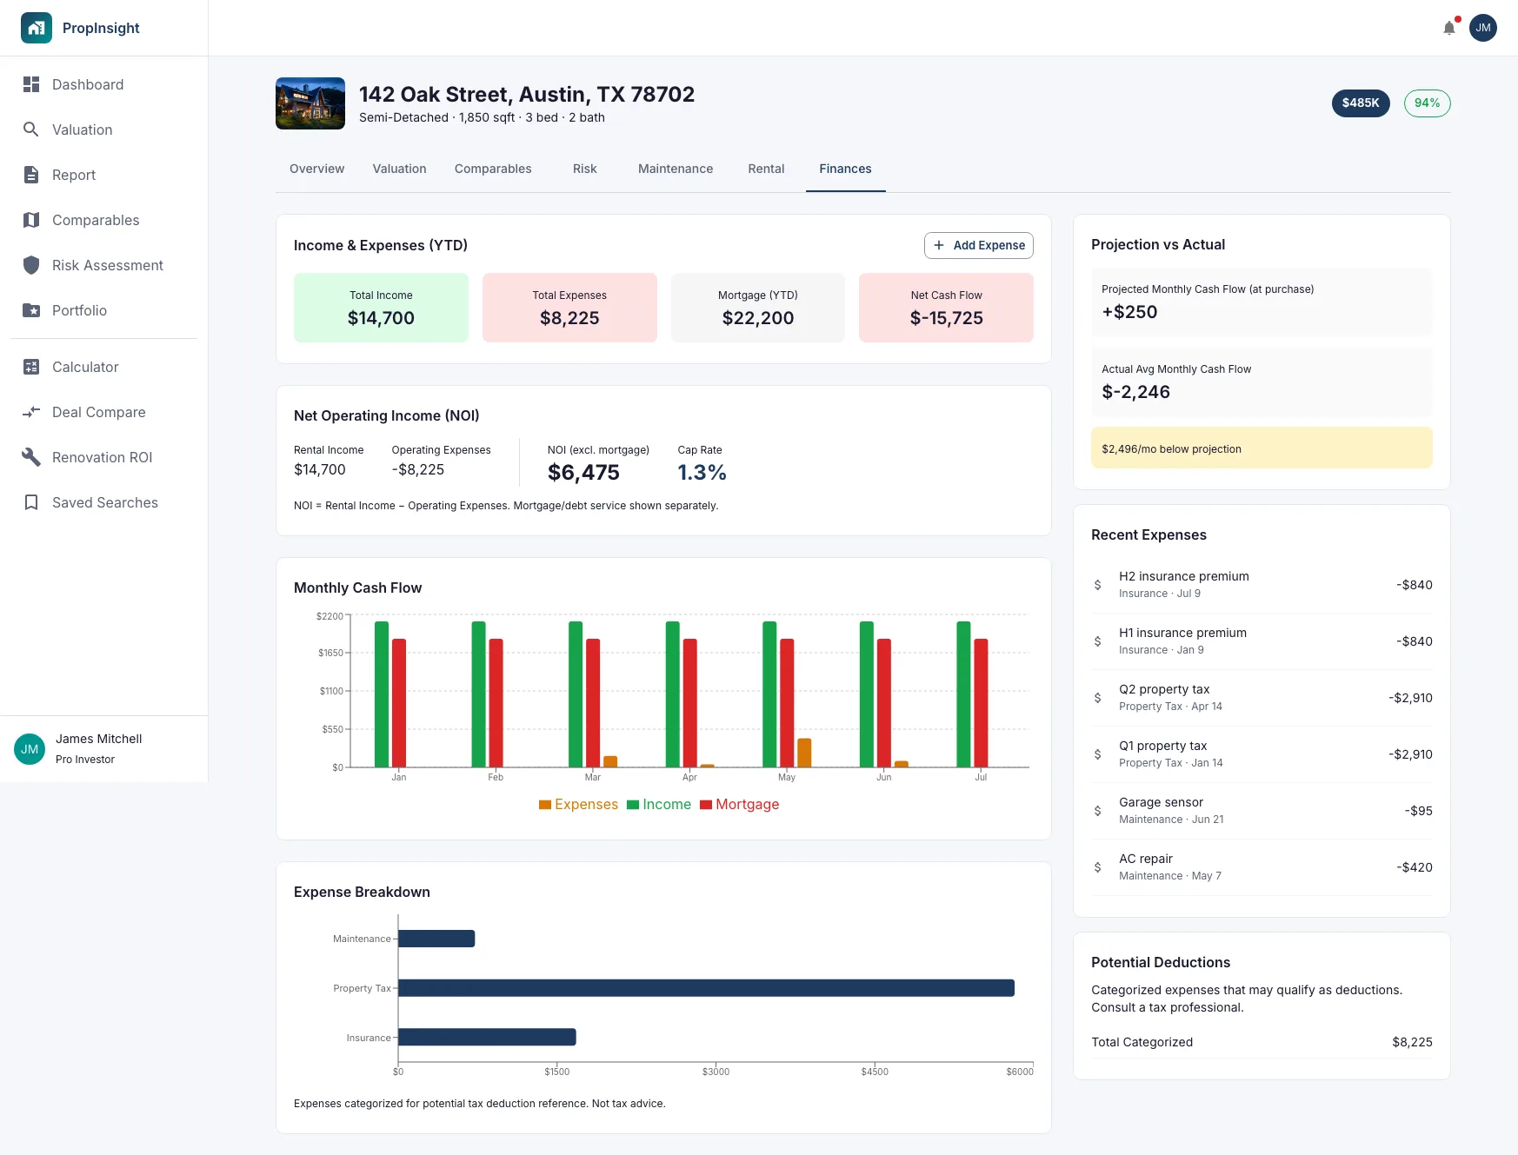
Task: Click the Insurance breakdown bar
Action: pyautogui.click(x=487, y=1037)
